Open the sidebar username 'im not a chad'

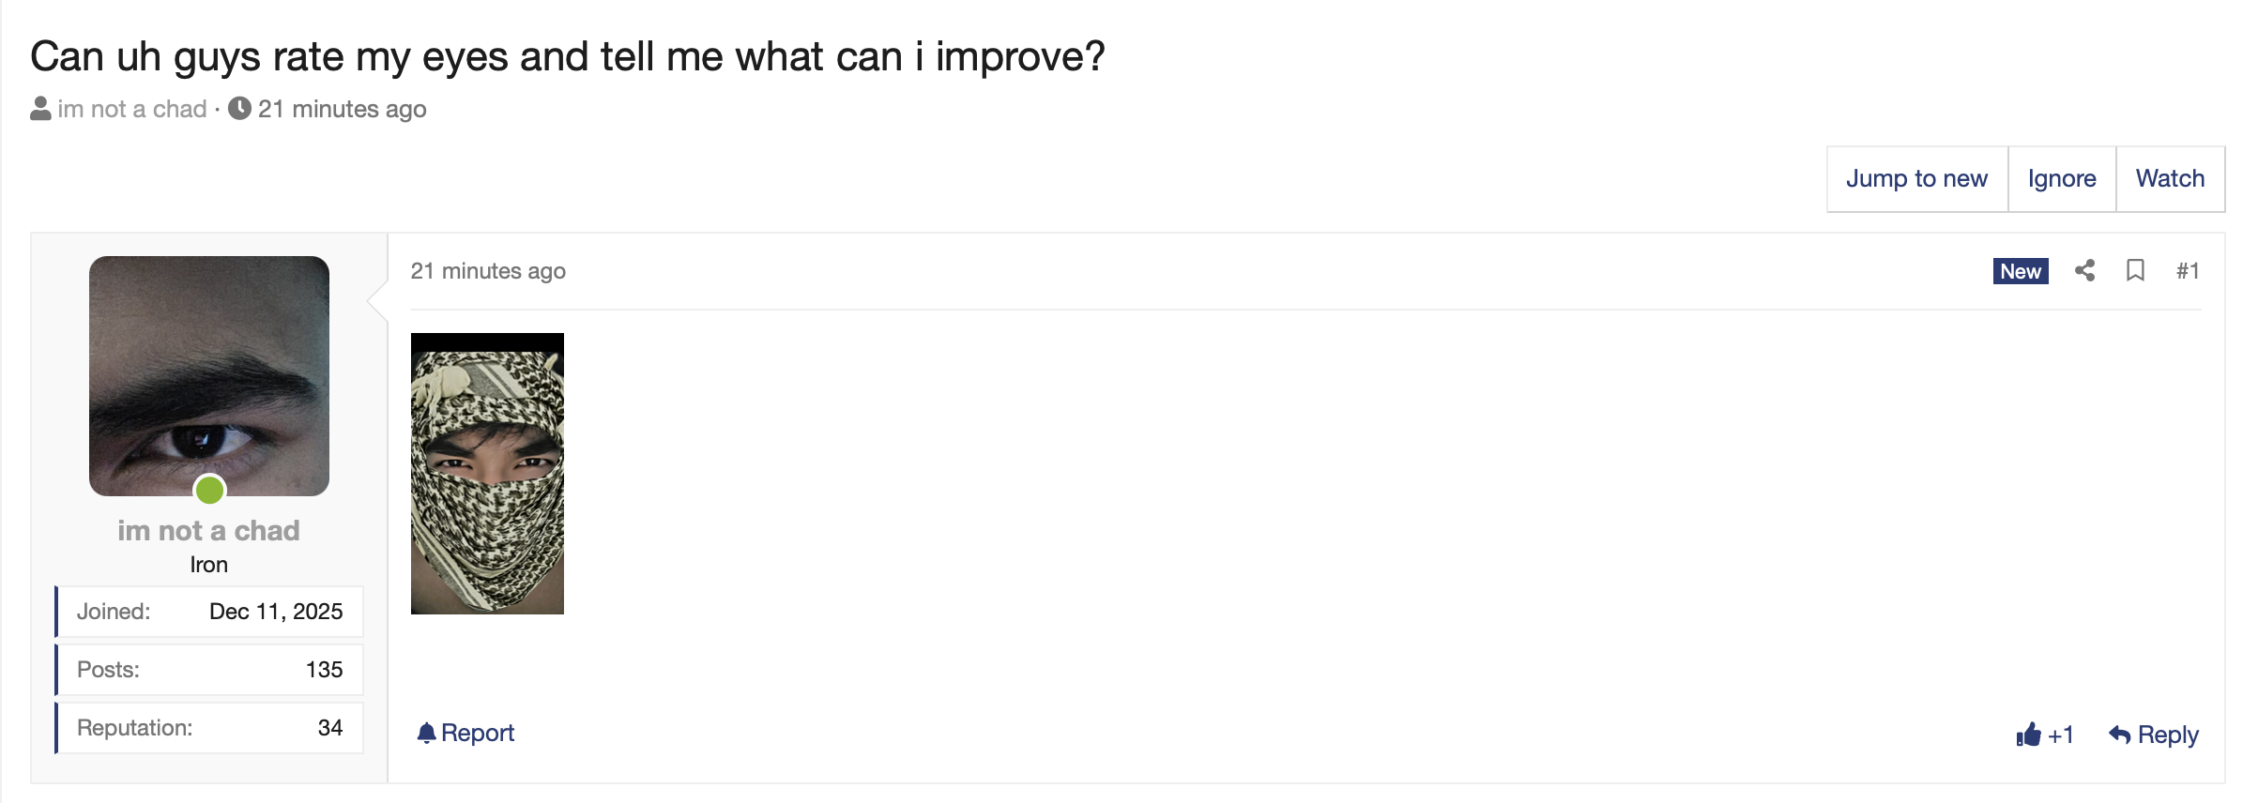[x=208, y=530]
